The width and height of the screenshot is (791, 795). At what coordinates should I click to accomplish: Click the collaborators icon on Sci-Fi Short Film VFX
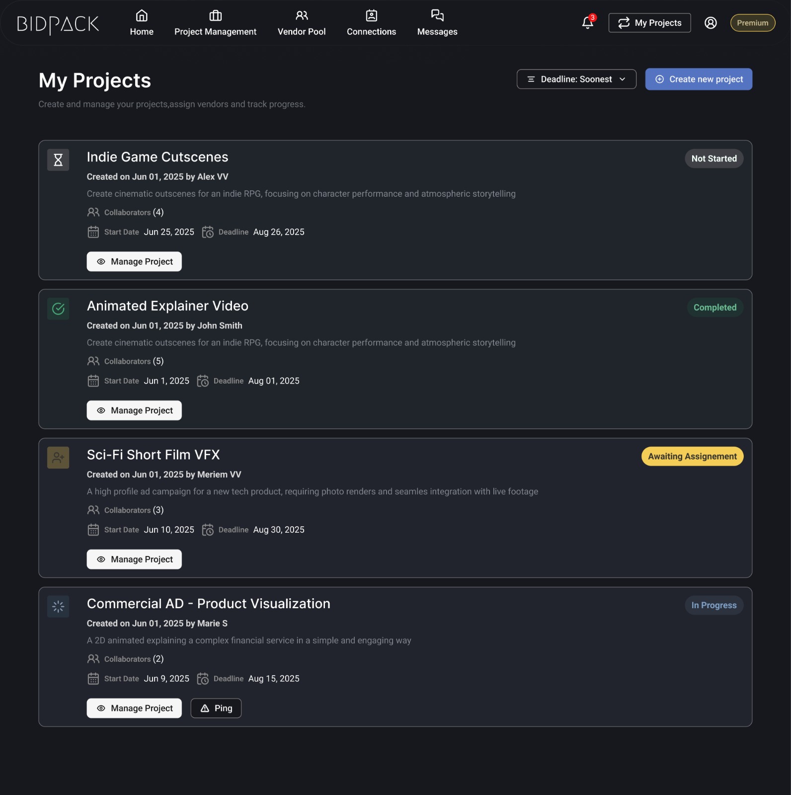pyautogui.click(x=93, y=510)
